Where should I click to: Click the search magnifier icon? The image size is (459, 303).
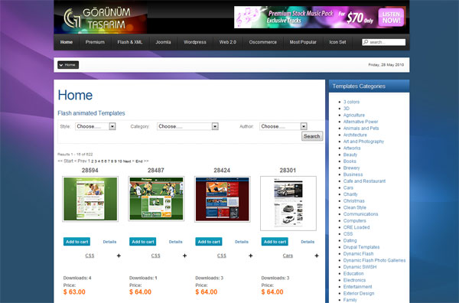(366, 42)
